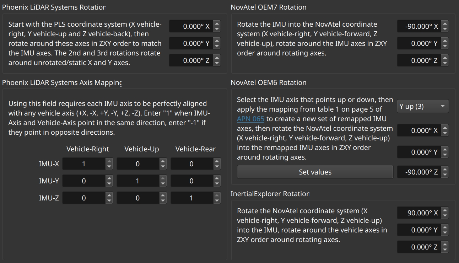Click IMU-X Vehicle-Right mapping field

point(84,164)
